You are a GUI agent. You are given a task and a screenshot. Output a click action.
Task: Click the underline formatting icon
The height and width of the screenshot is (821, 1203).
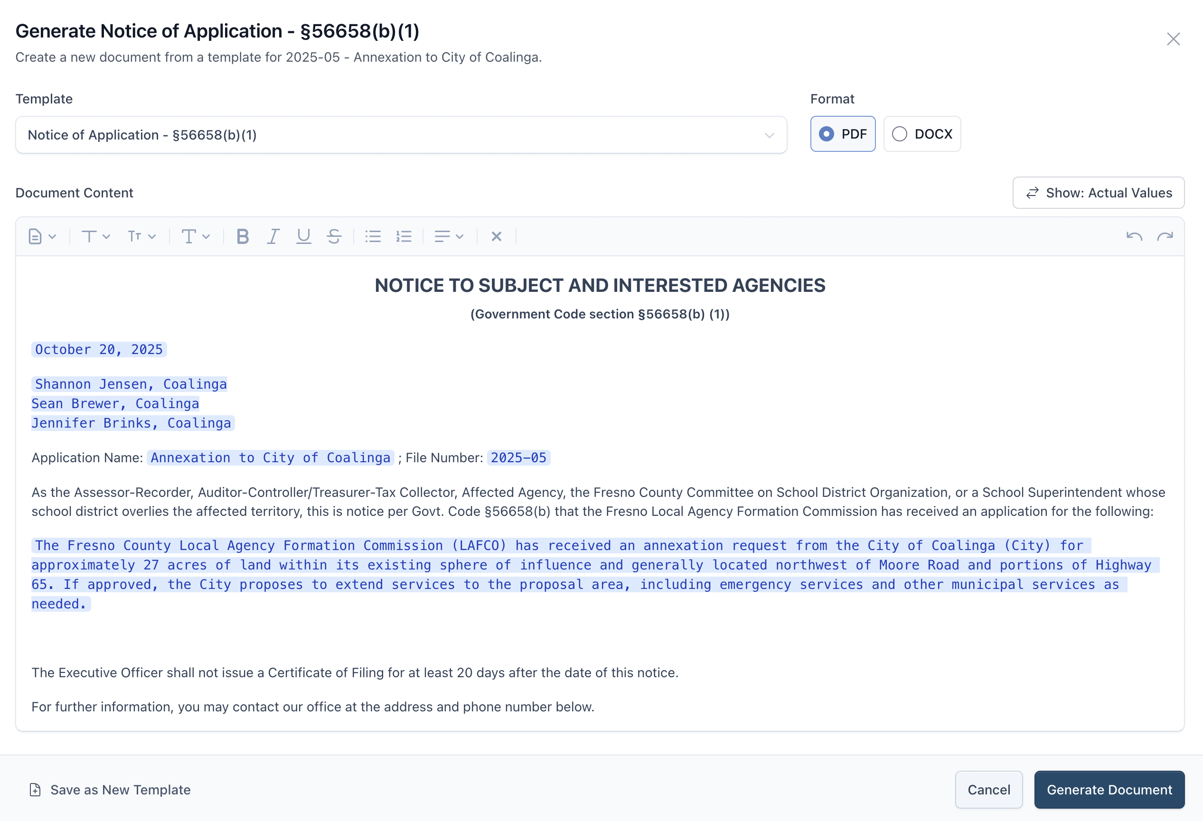click(x=303, y=236)
